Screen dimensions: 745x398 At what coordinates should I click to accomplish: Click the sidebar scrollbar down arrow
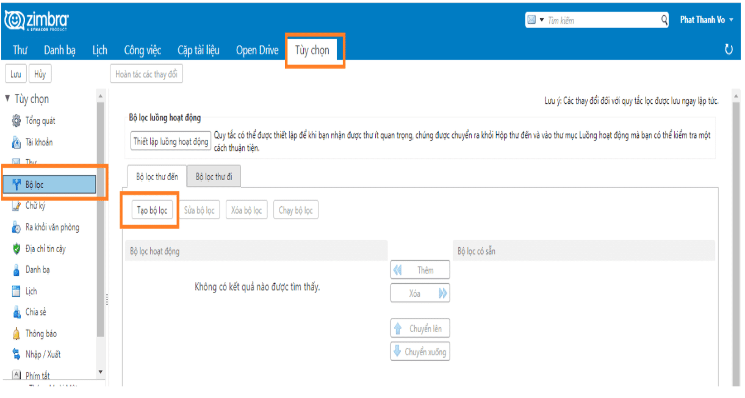[x=101, y=372]
